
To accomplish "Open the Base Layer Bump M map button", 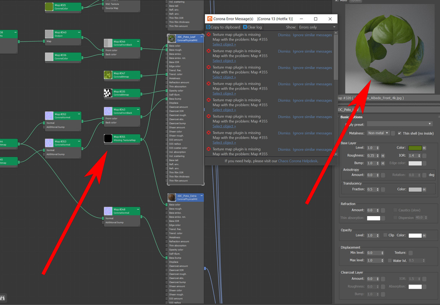I will [x=383, y=163].
